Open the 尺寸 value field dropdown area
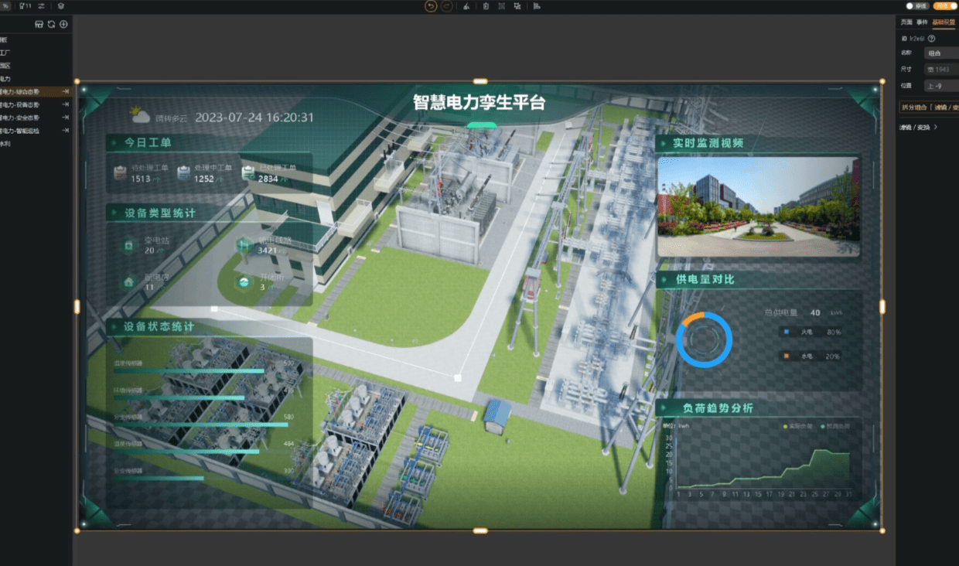The width and height of the screenshot is (959, 566). click(x=940, y=69)
